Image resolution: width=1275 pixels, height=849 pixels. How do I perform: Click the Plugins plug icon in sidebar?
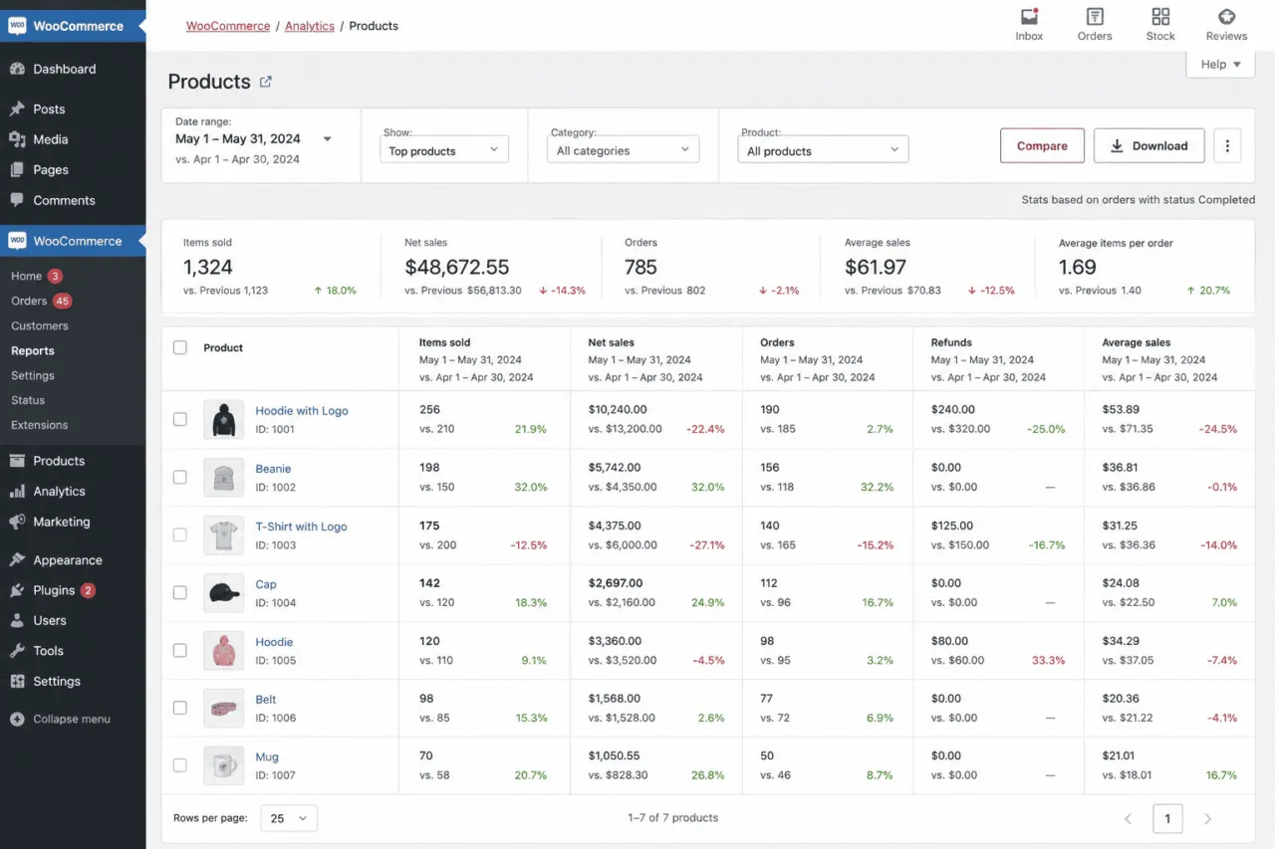coord(17,590)
